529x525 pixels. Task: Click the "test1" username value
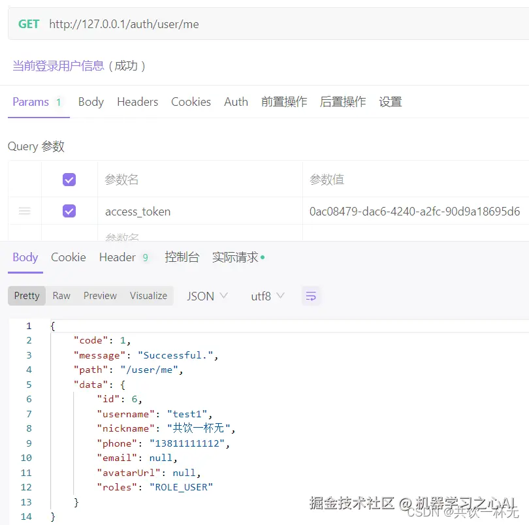187,414
